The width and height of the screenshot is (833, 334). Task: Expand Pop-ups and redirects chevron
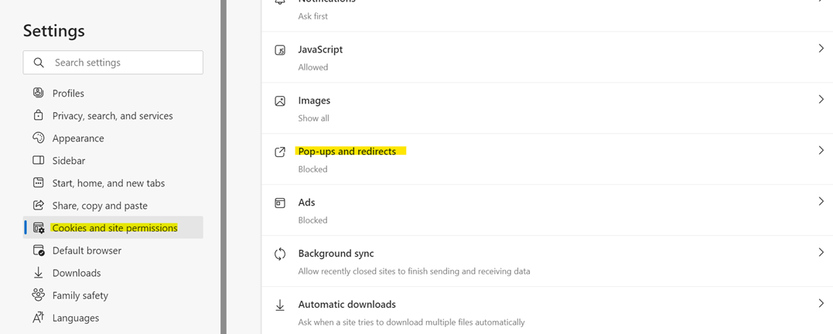point(821,151)
